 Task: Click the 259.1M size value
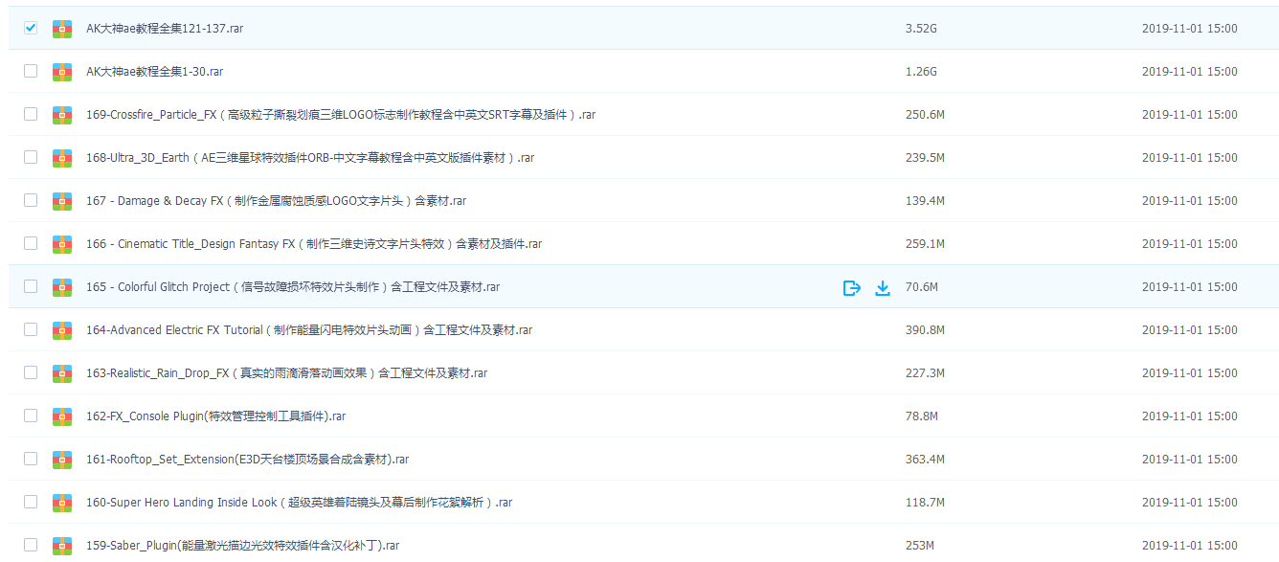point(925,244)
